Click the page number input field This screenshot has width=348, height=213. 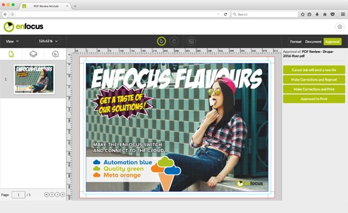[19, 195]
